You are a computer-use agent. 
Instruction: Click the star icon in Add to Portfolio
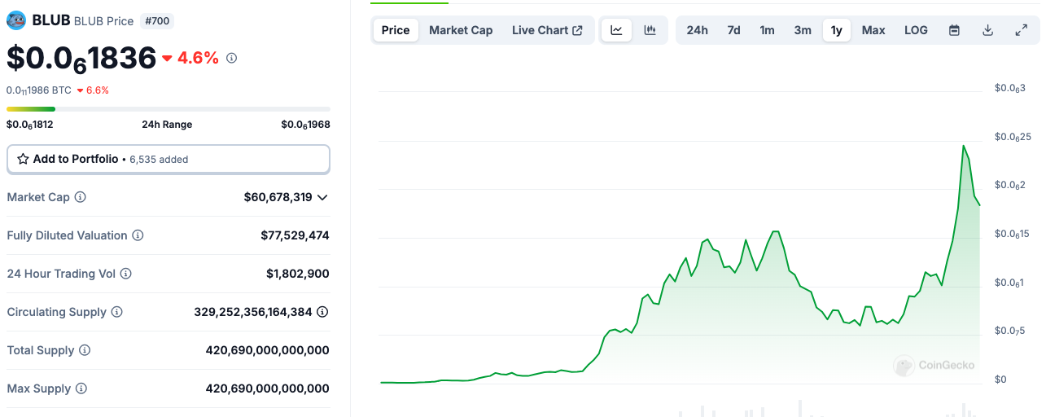[x=23, y=159]
